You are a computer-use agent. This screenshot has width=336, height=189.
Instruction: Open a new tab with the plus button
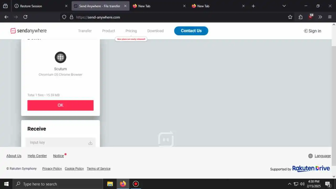[253, 6]
